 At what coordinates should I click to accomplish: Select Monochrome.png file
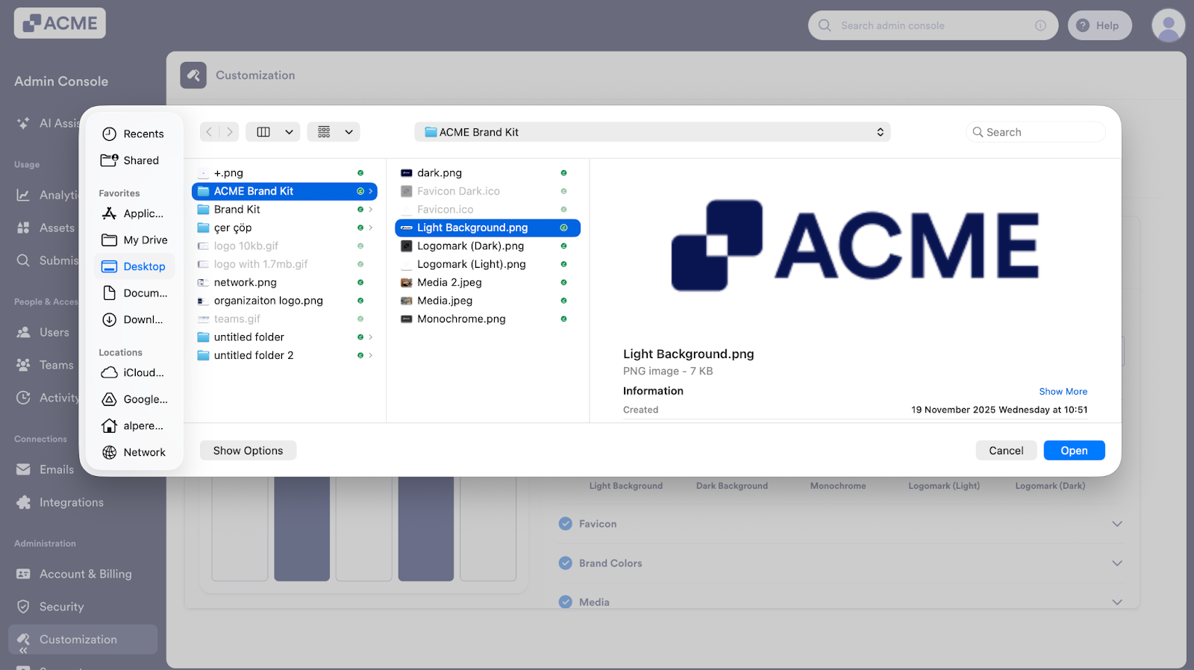click(x=487, y=319)
